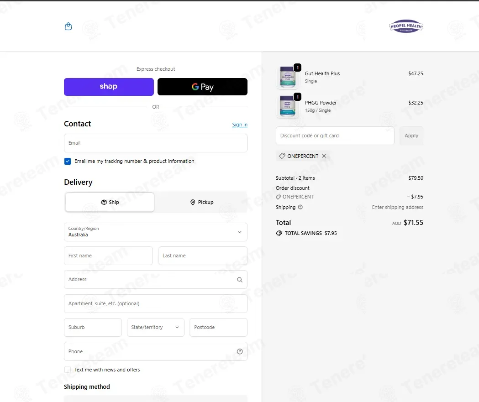This screenshot has width=479, height=402.
Task: Select the Ship delivery tab
Action: point(110,202)
